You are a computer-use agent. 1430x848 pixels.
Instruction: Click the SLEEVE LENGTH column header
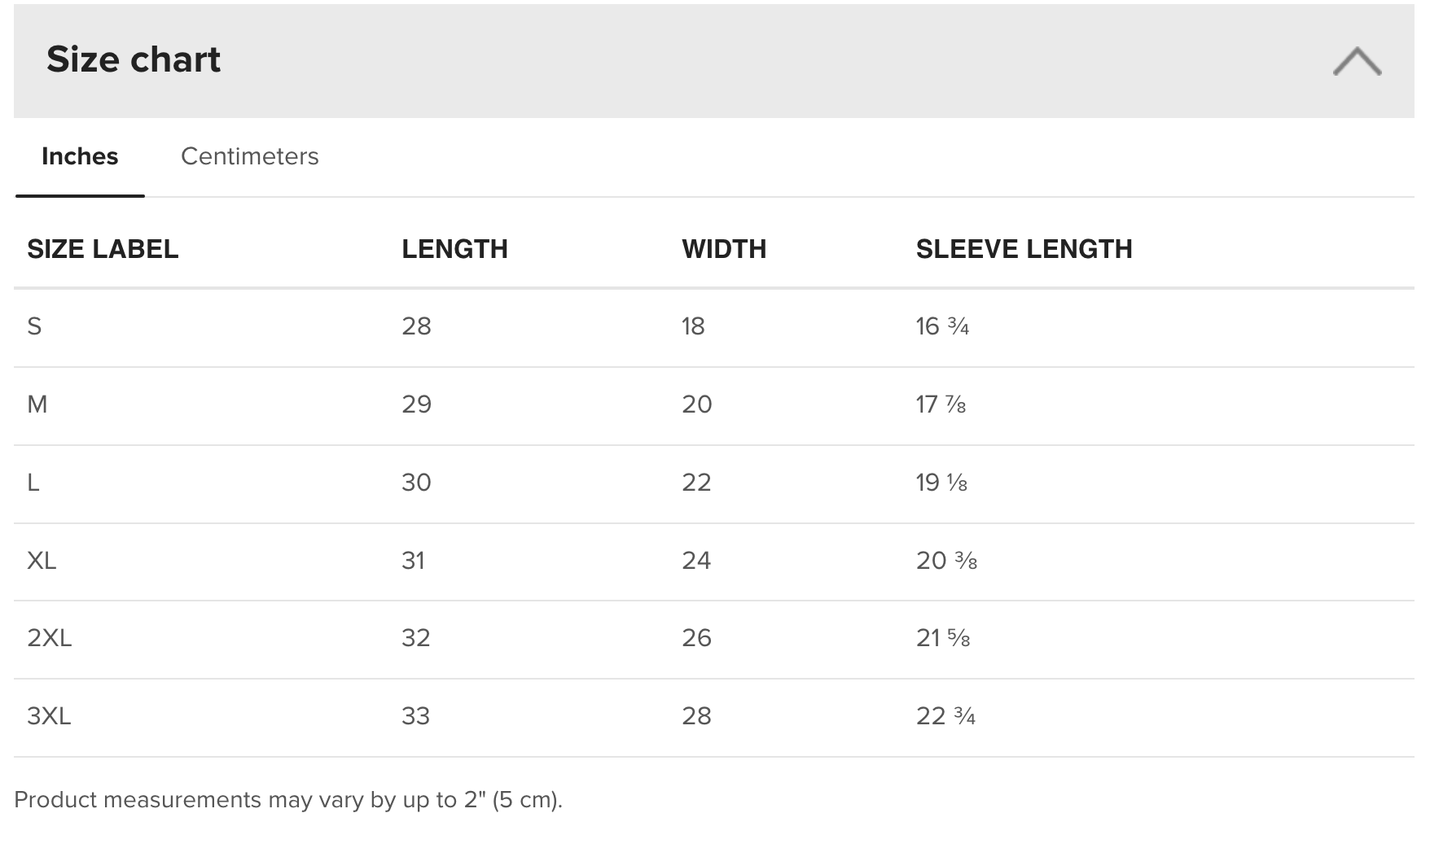click(1024, 249)
